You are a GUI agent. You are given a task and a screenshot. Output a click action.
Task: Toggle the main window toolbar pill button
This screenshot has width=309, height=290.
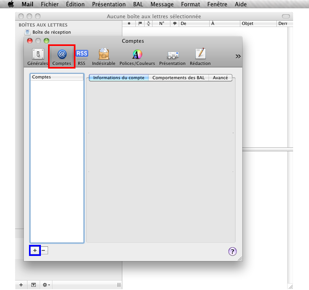tap(286, 16)
